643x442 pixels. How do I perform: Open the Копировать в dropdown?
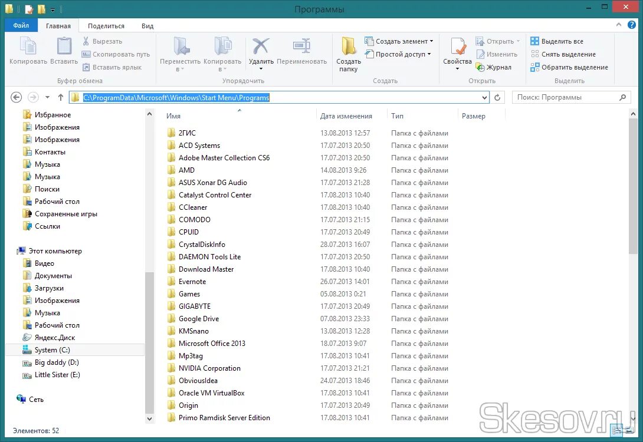[222, 54]
